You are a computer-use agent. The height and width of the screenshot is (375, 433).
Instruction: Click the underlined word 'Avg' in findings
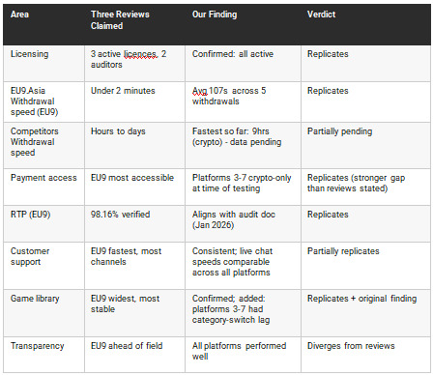(199, 91)
